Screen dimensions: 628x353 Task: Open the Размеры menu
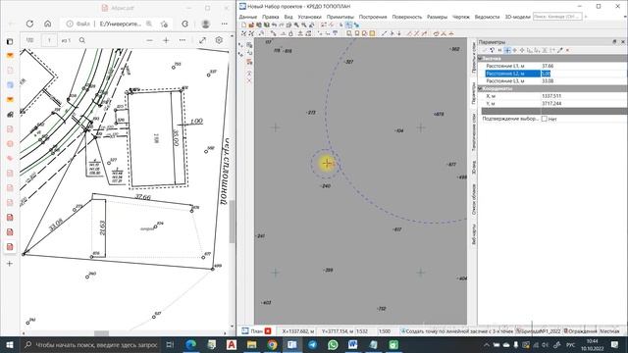click(x=437, y=17)
